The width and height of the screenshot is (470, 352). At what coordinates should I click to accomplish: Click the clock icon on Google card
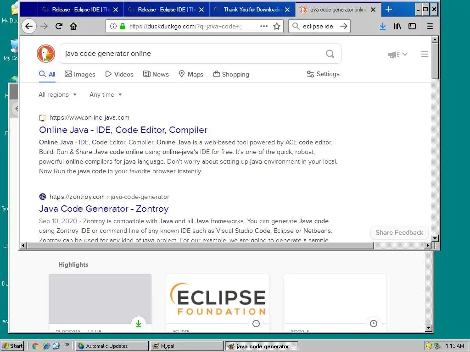pyautogui.click(x=374, y=324)
